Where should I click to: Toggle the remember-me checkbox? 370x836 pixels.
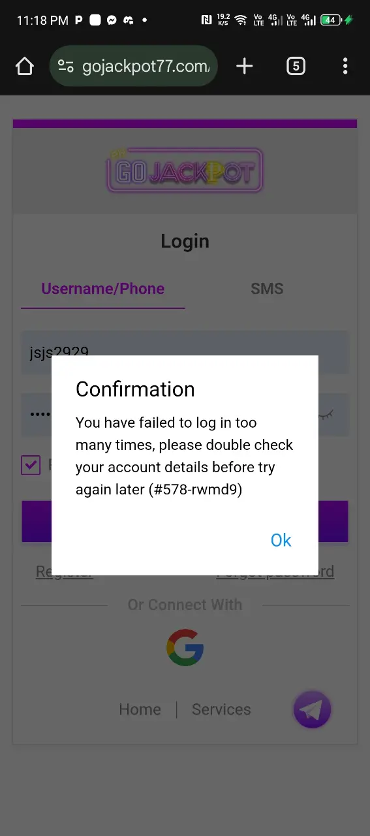(31, 465)
